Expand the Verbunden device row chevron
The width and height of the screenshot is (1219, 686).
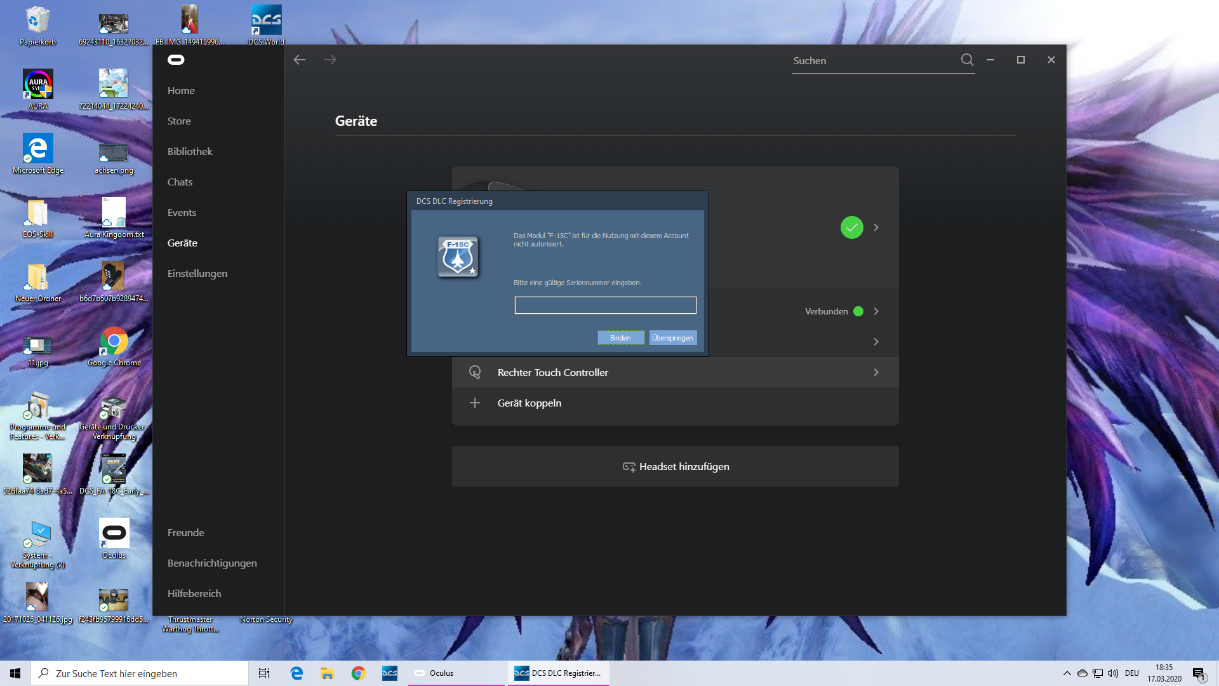(x=876, y=311)
